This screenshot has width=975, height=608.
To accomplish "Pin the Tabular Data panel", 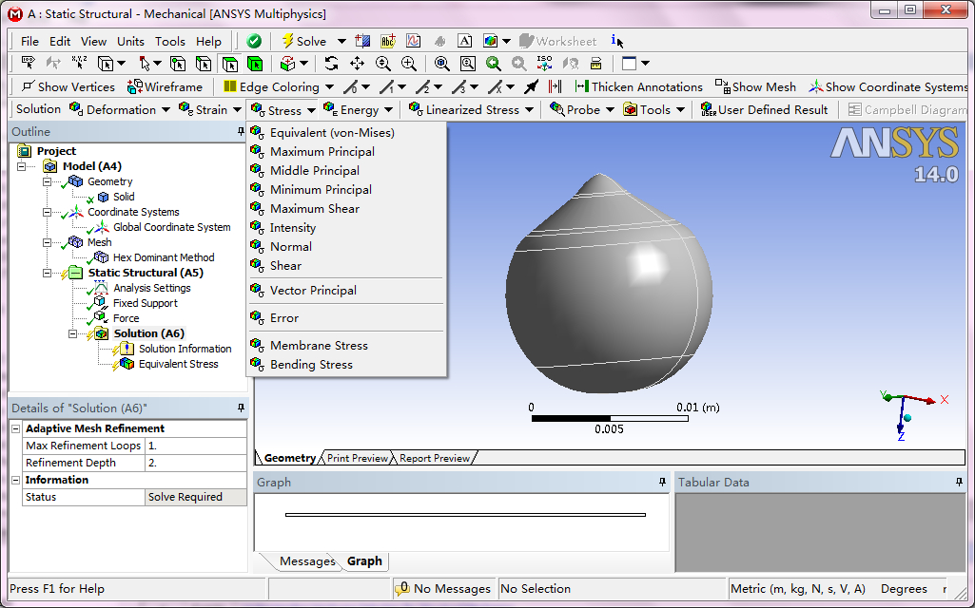I will pyautogui.click(x=959, y=482).
